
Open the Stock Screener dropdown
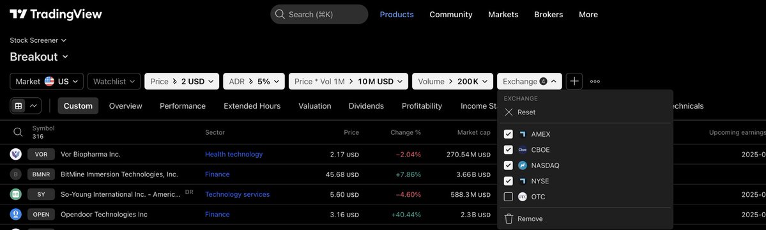[38, 40]
